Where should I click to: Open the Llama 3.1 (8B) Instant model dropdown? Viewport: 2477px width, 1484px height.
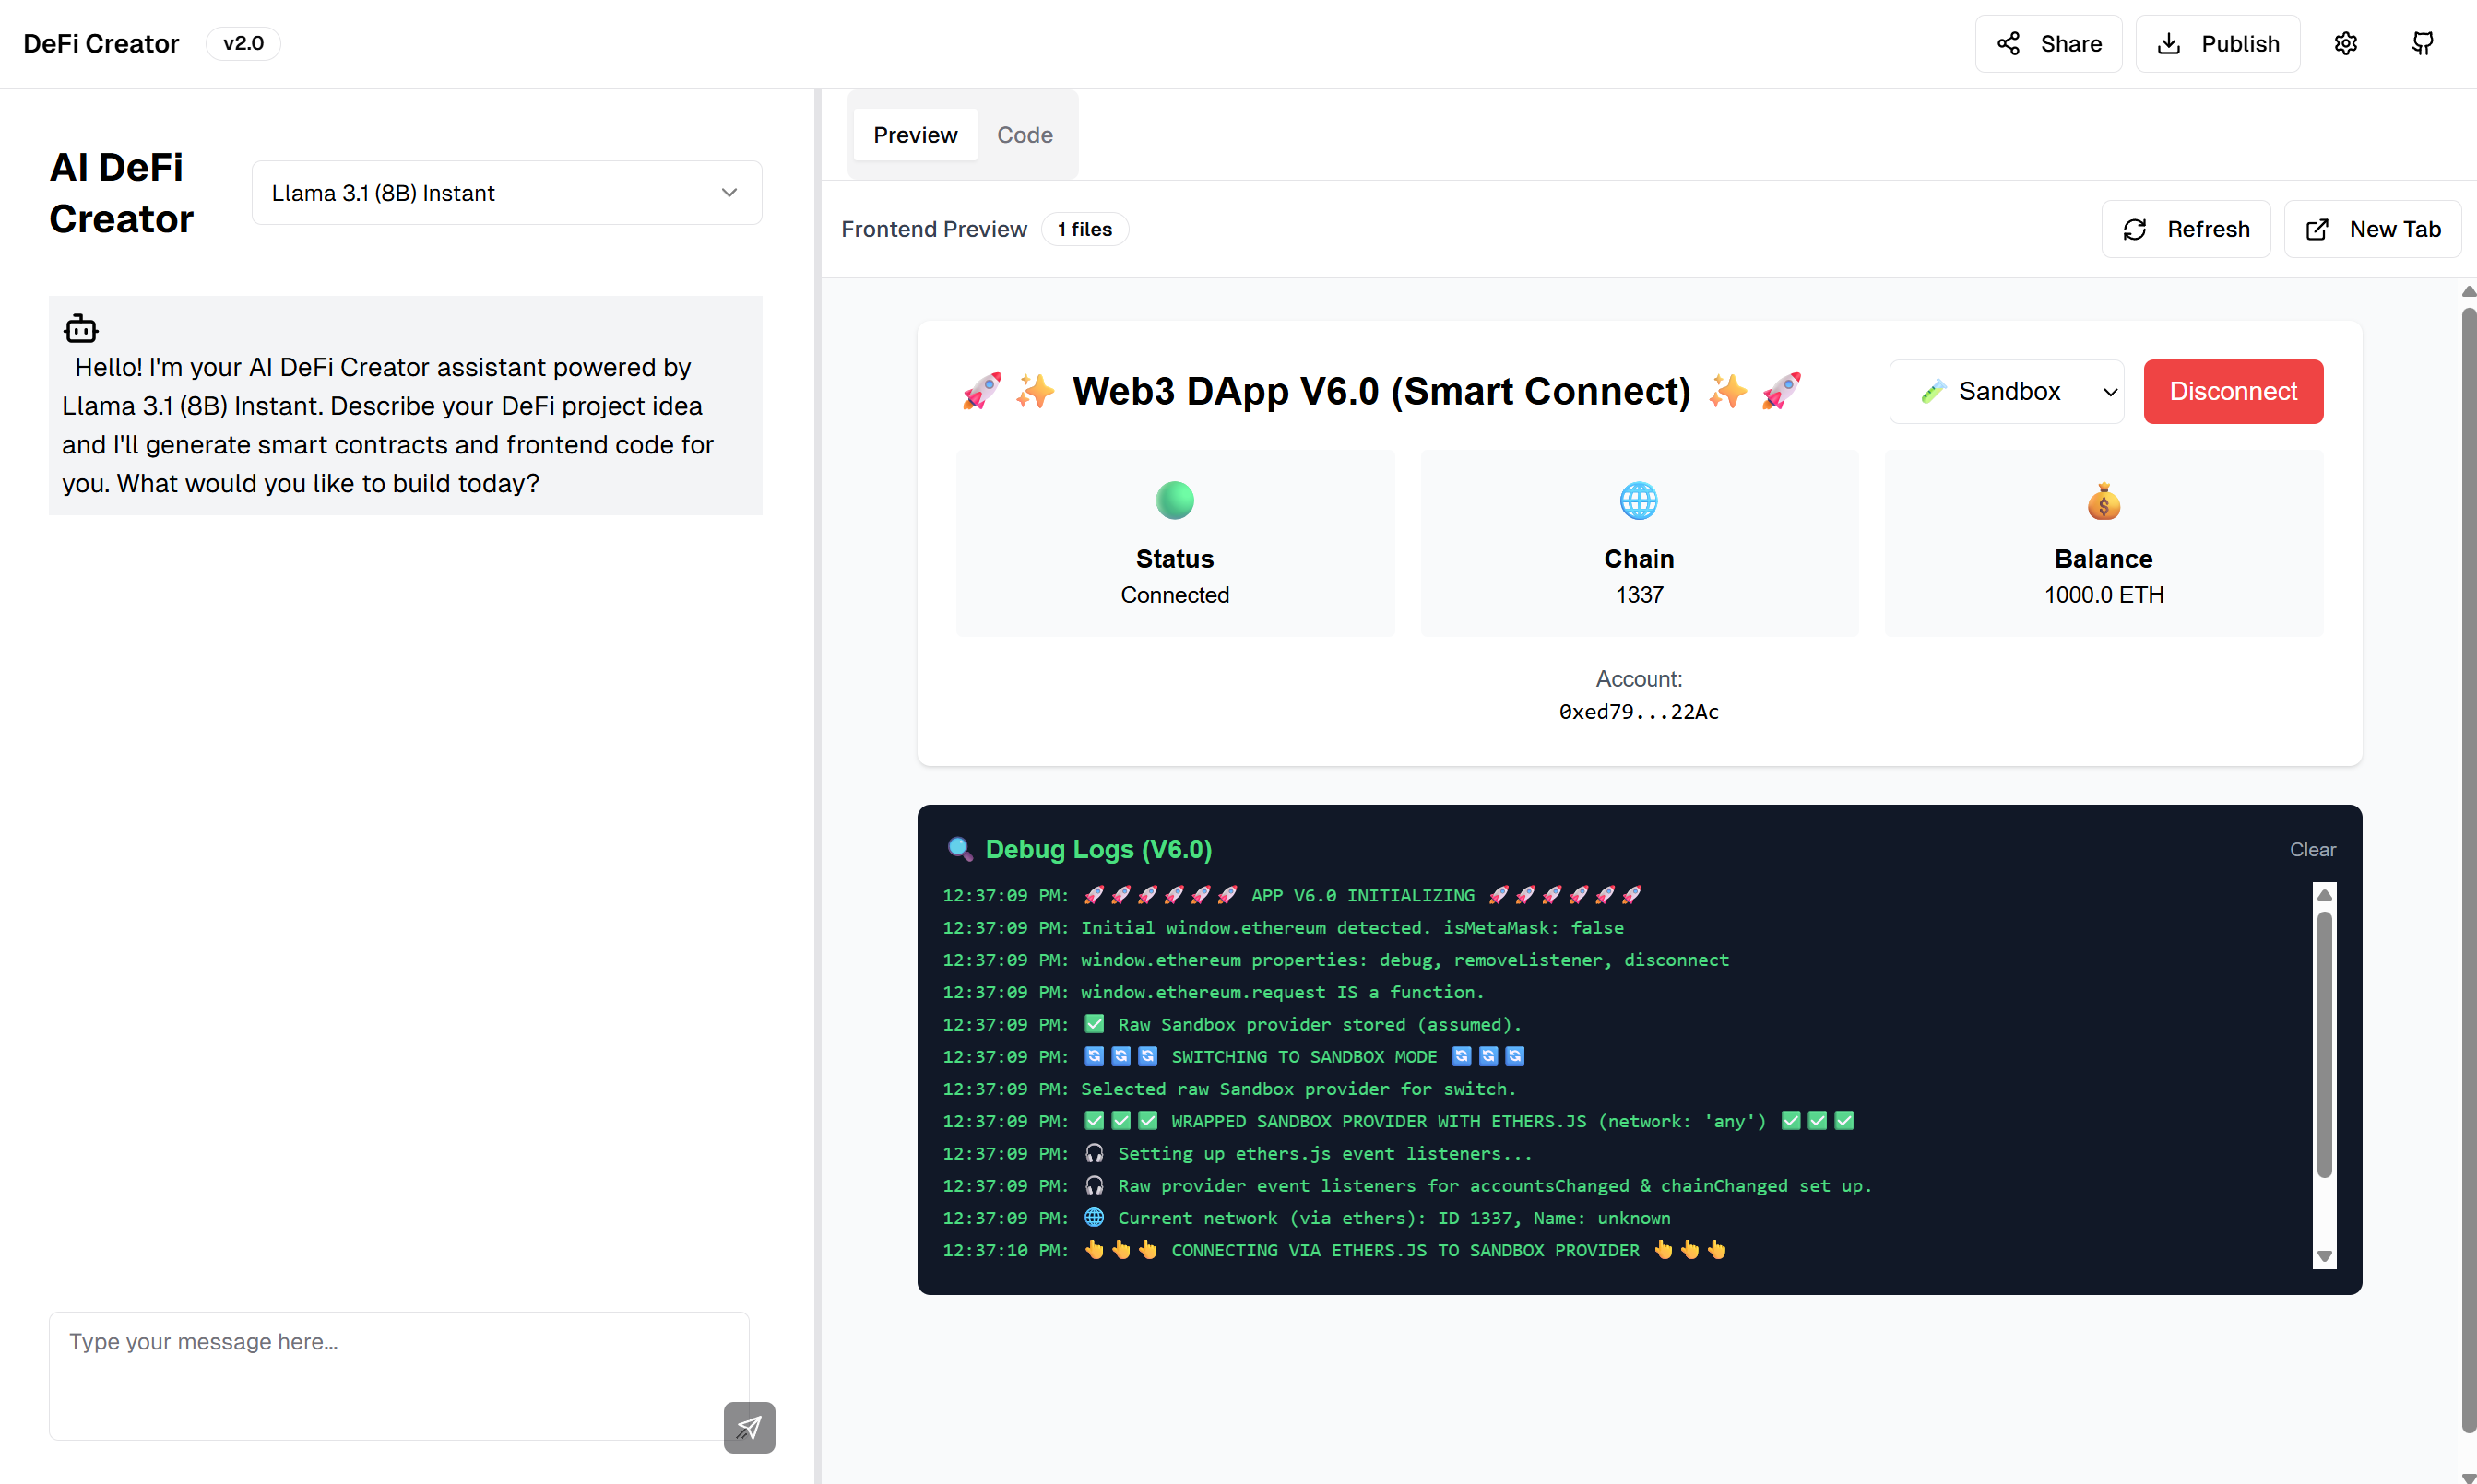(x=506, y=192)
